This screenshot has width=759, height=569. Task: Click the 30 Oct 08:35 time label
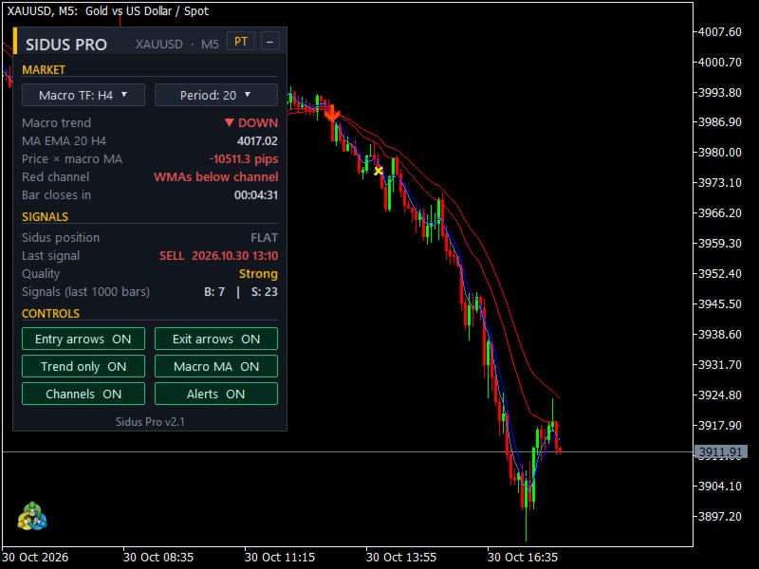tap(158, 558)
